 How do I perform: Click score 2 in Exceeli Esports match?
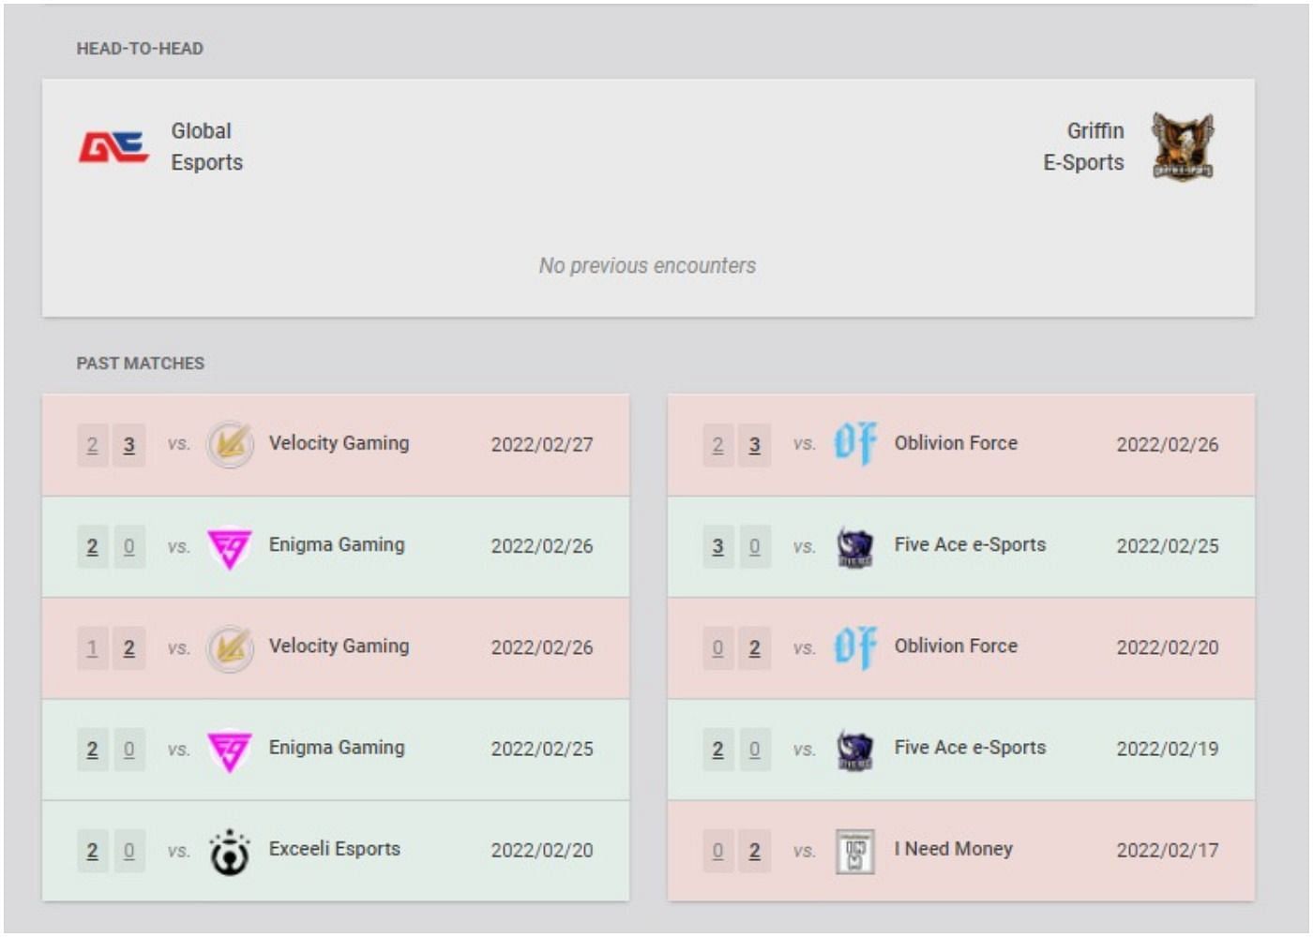click(x=92, y=851)
